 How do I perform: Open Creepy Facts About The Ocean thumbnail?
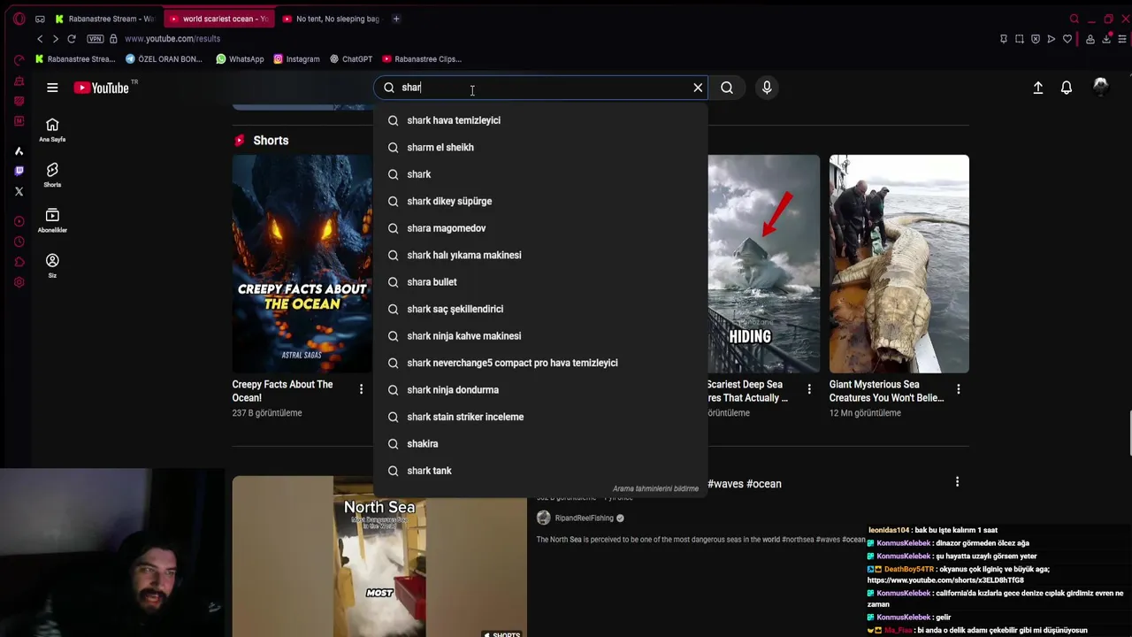coord(302,264)
